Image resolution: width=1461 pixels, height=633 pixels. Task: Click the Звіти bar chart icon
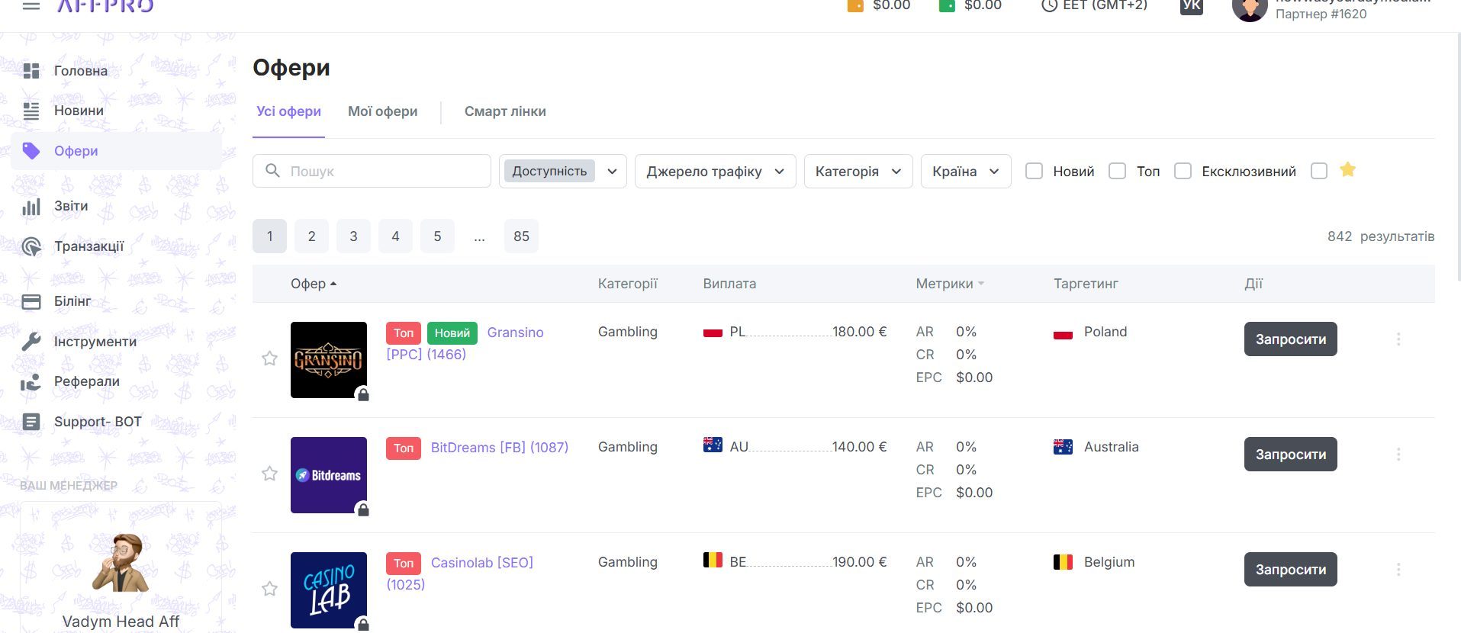(31, 207)
